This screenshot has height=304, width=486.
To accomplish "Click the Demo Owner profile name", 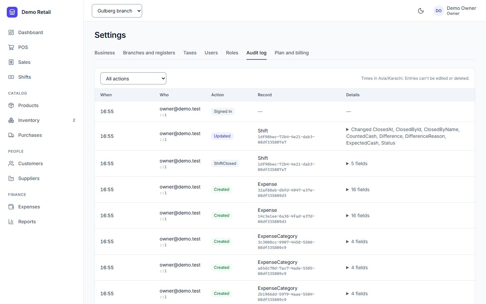I will click(x=461, y=8).
